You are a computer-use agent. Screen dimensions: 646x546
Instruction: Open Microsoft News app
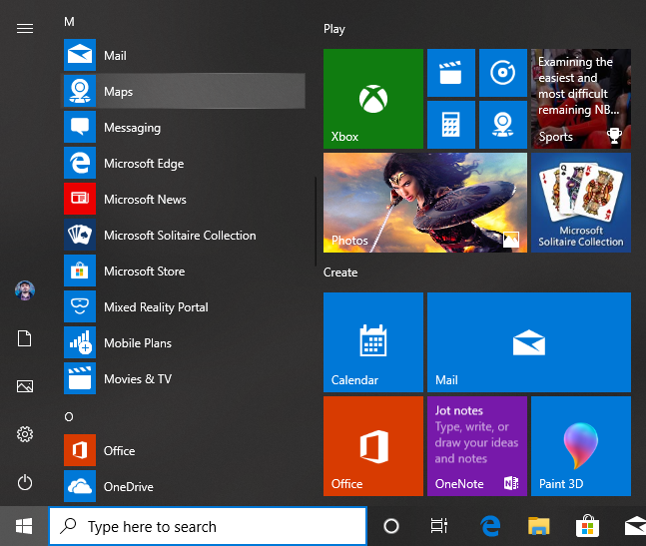[x=184, y=199]
